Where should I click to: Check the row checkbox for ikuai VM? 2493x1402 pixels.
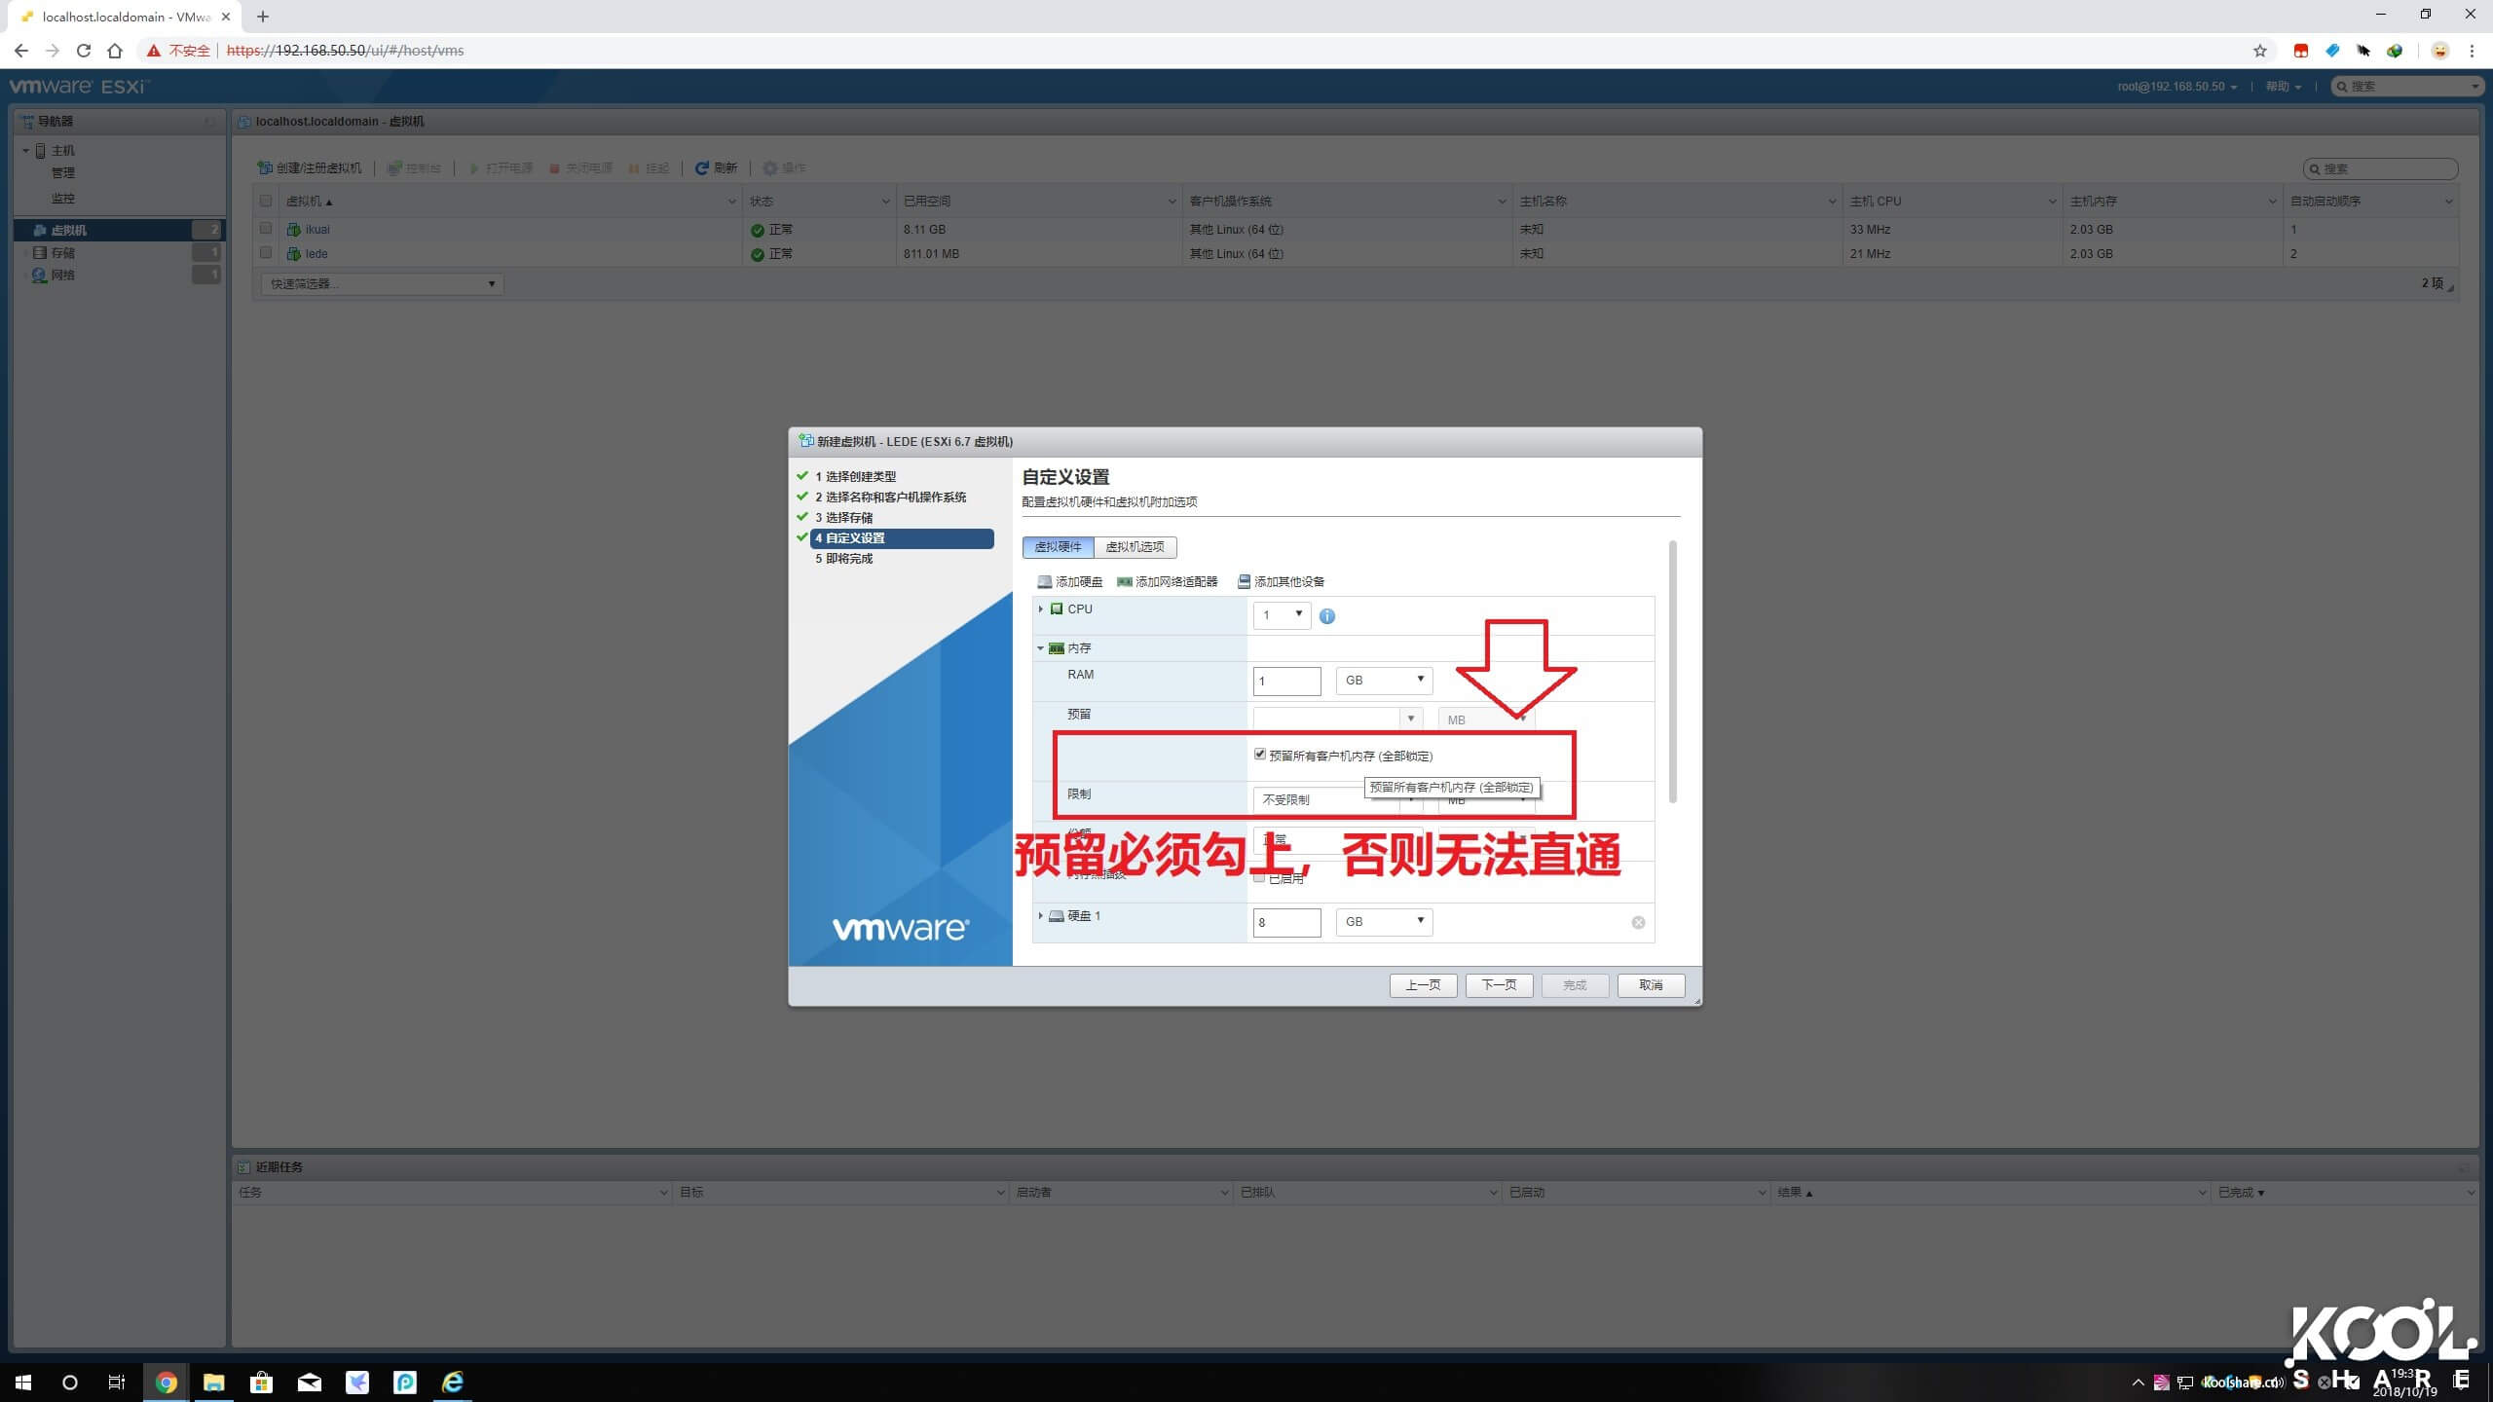[x=266, y=228]
